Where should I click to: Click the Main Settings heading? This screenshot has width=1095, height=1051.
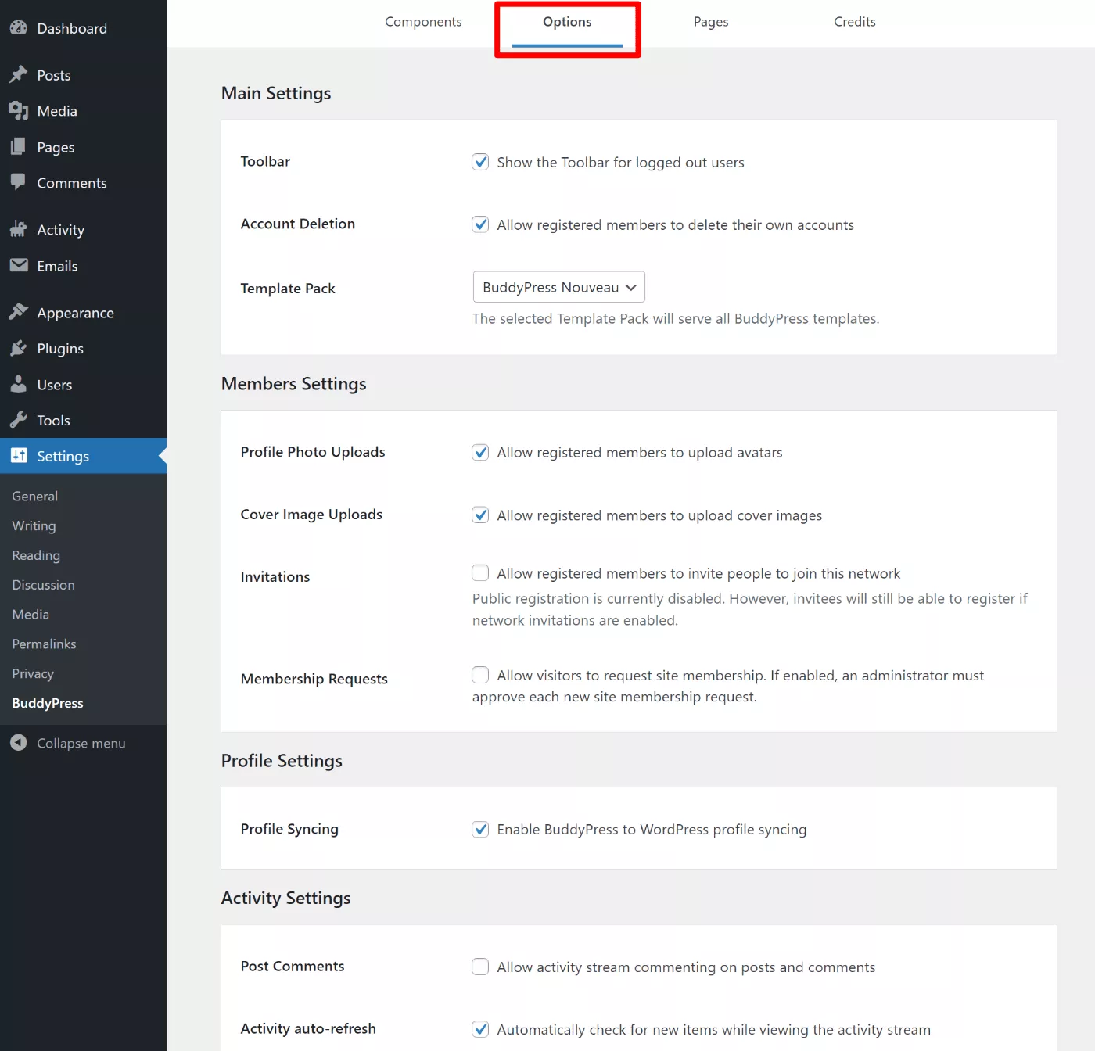(x=276, y=93)
